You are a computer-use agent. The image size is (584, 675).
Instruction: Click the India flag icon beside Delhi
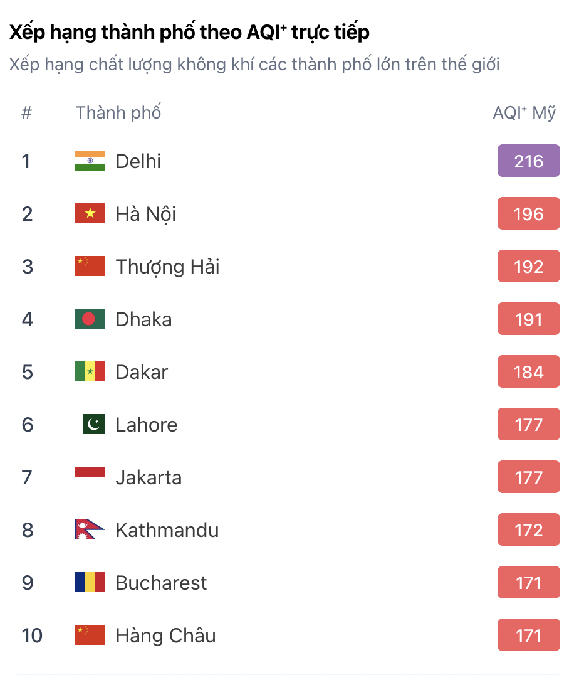point(90,161)
